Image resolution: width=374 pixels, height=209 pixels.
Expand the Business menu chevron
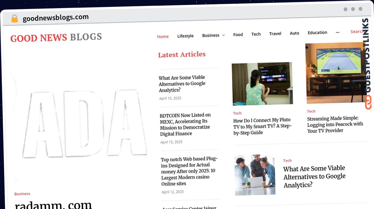[223, 35]
